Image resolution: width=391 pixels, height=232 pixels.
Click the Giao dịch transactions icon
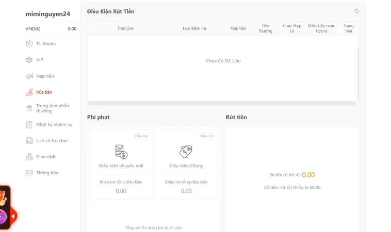[x=29, y=157]
